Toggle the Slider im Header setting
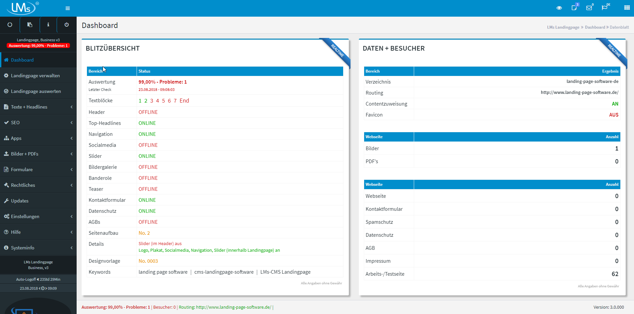The image size is (634, 314). pyautogui.click(x=160, y=243)
